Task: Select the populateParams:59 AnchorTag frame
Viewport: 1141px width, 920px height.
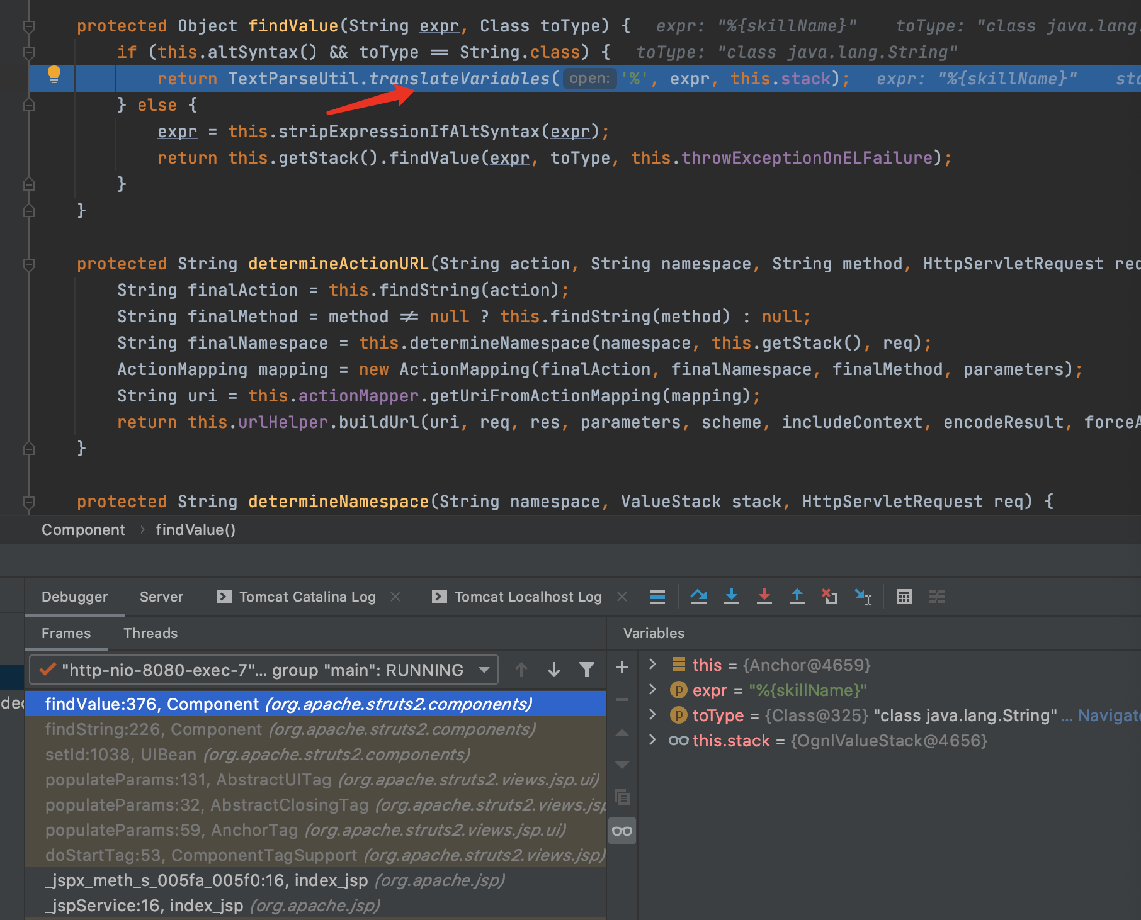Action: click(315, 829)
